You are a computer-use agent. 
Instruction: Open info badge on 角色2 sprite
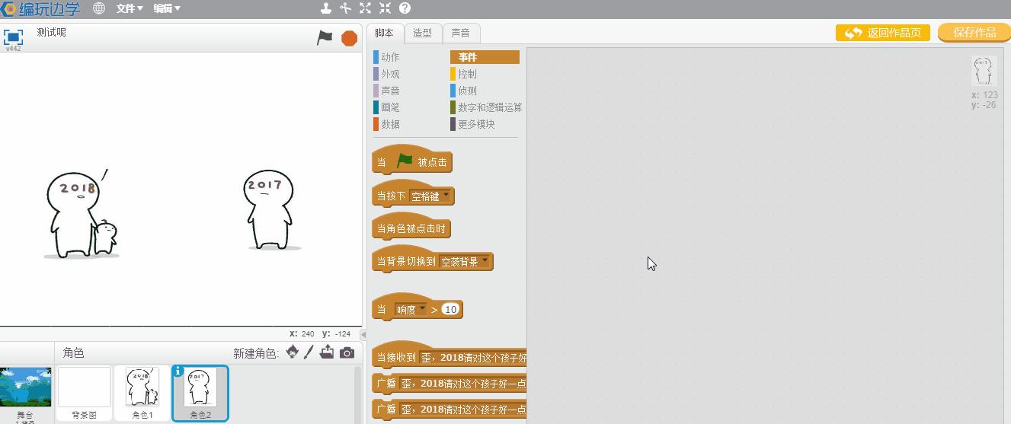178,371
